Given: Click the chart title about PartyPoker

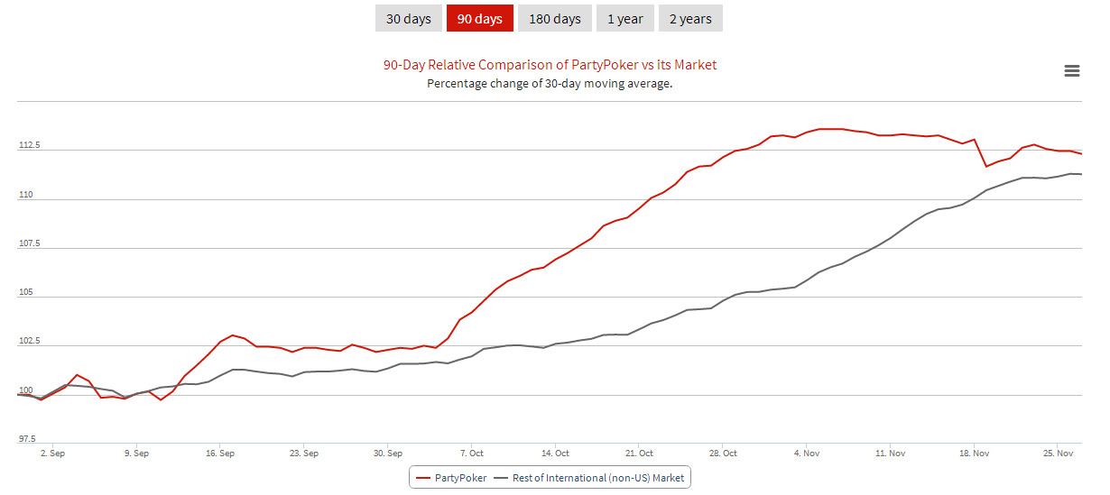Looking at the screenshot, I should tap(550, 65).
